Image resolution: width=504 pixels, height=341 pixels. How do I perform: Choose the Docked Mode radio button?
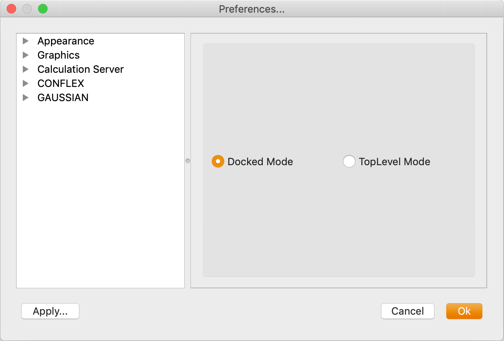pyautogui.click(x=218, y=162)
